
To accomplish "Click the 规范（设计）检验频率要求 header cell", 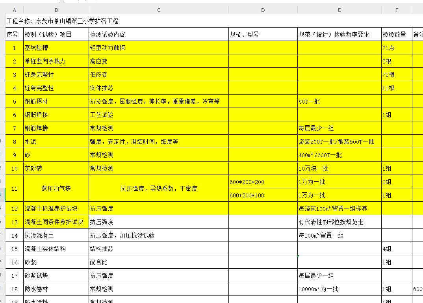I will [x=339, y=34].
